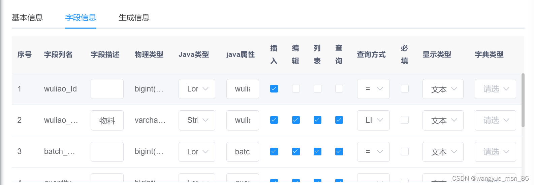Edit the 字段描述 field containing 物料

coord(107,120)
